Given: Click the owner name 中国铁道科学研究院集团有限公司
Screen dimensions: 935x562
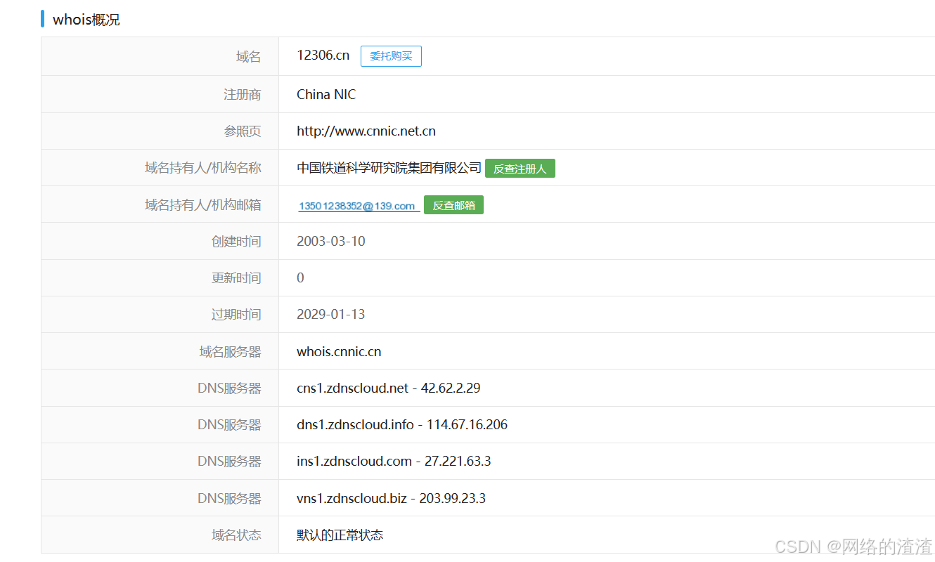Looking at the screenshot, I should coord(389,168).
